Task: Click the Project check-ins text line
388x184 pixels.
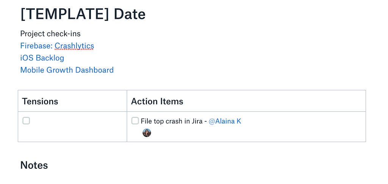Action: pyautogui.click(x=50, y=34)
